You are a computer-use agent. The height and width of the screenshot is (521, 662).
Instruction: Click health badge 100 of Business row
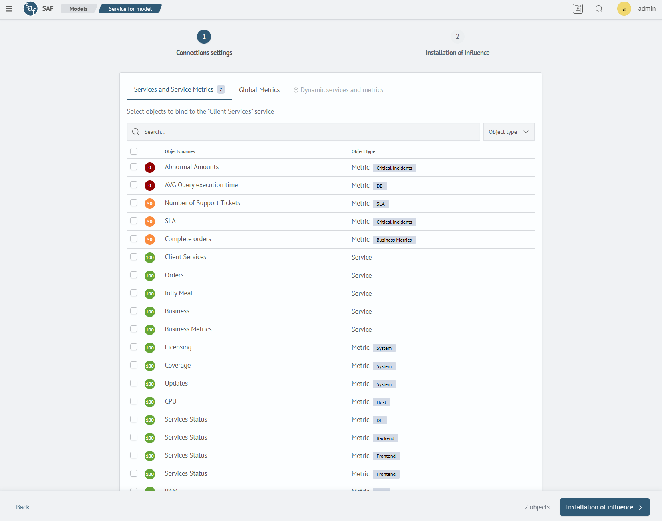150,312
